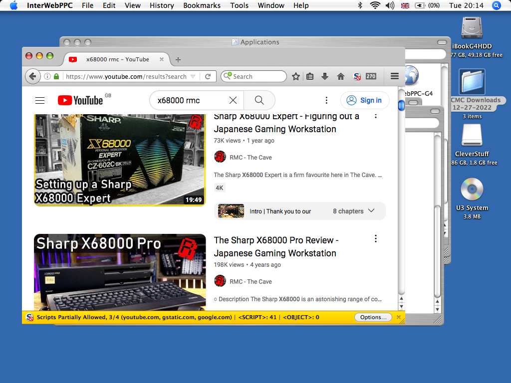Viewport: 511px width, 383px height.
Task: Open the Setting up a Sharp X68000 Expert thumbnail
Action: 120,160
